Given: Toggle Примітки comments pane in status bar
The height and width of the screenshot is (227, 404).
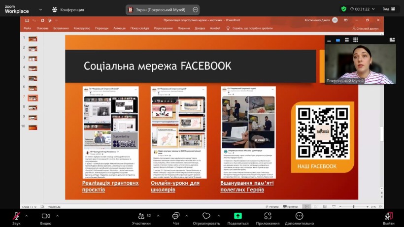Looking at the screenshot, I should click(x=290, y=207).
